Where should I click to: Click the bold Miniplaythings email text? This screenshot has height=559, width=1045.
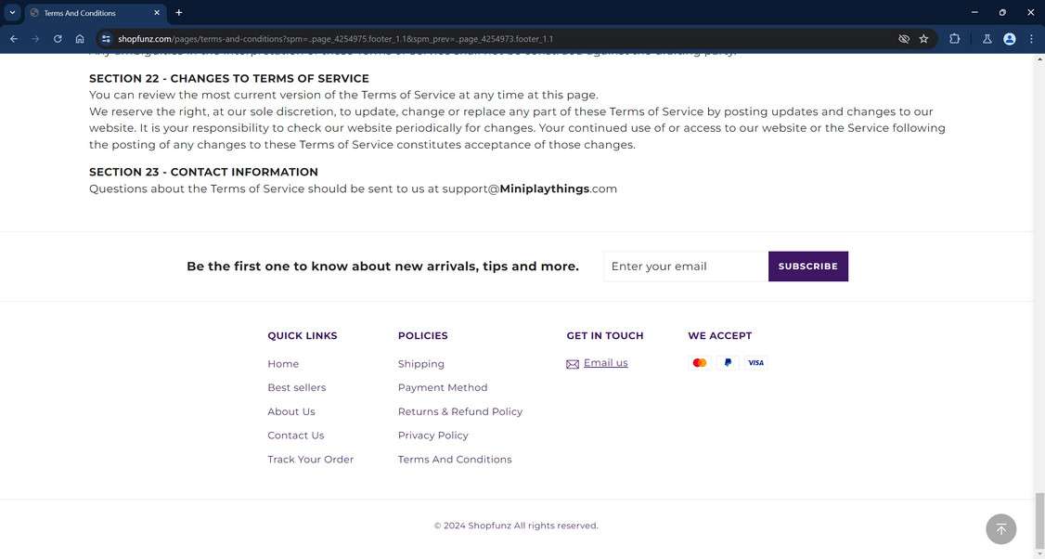pyautogui.click(x=545, y=188)
